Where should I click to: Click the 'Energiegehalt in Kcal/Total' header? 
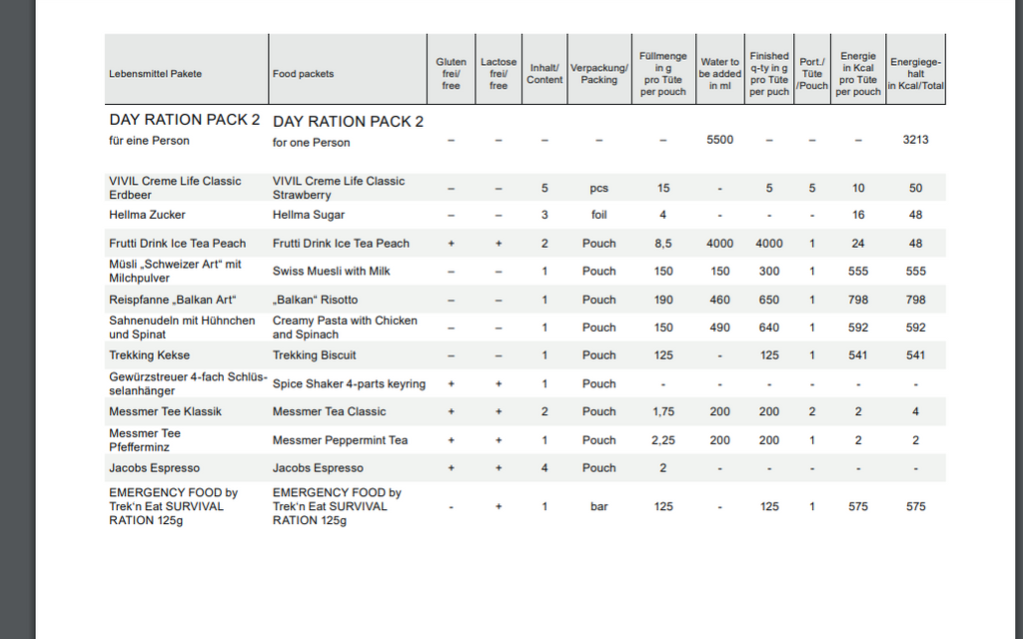tap(915, 74)
